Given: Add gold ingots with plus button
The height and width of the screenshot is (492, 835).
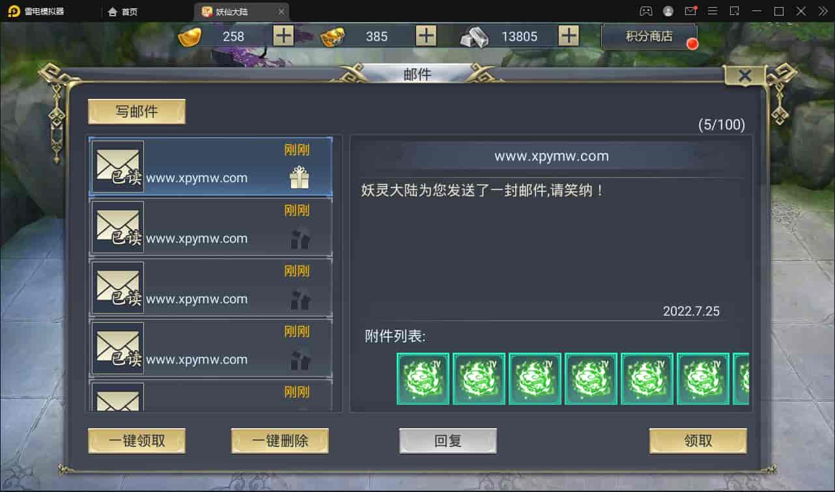Looking at the screenshot, I should (x=283, y=36).
